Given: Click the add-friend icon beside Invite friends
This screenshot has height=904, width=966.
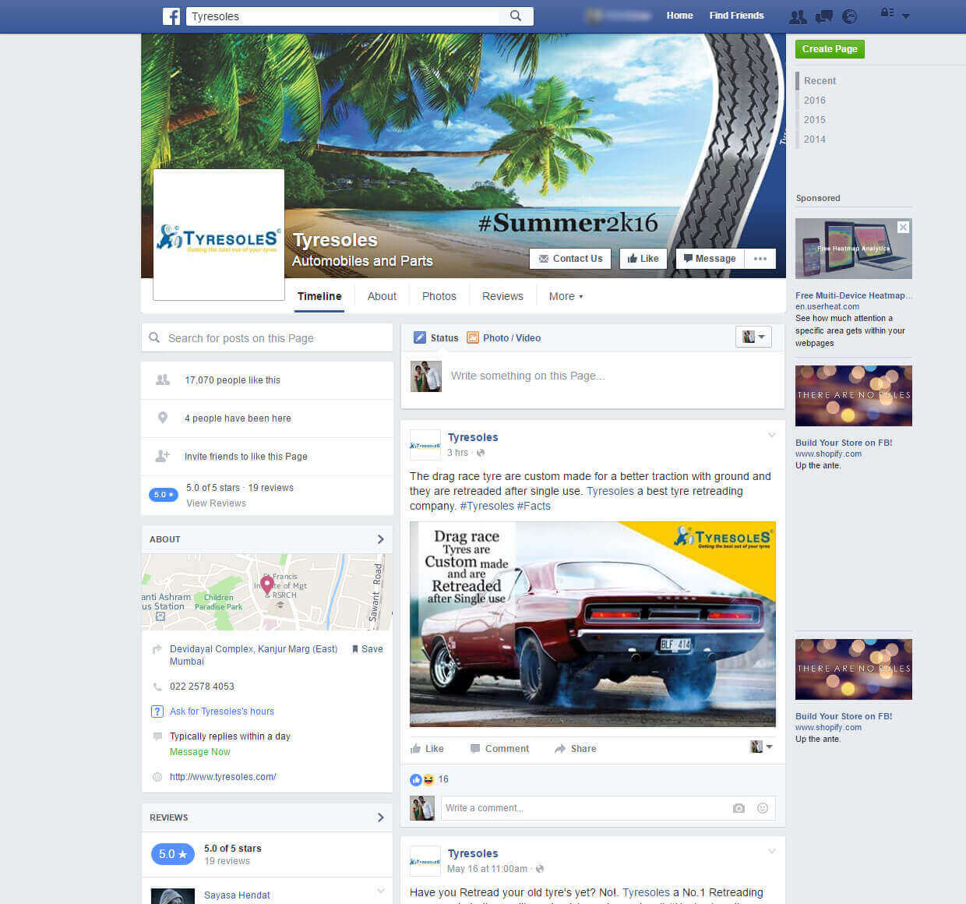Looking at the screenshot, I should tap(163, 456).
